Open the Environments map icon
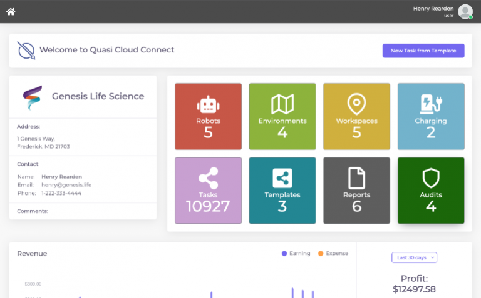481x298 pixels. (282, 104)
